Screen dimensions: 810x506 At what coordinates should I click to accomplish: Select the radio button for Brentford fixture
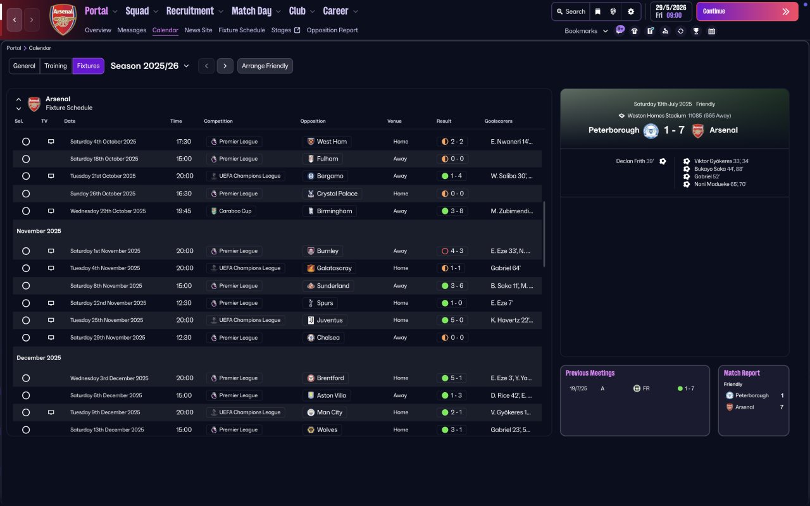[26, 378]
